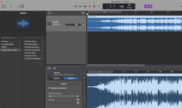Toggle the purple Metronome button

[150, 6]
